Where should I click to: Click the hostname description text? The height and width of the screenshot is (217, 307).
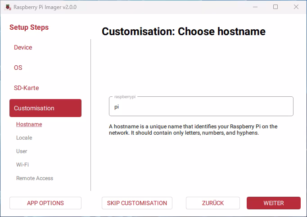[193, 130]
